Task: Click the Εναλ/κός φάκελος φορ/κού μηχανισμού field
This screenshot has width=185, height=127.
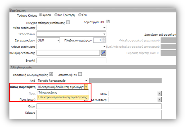Action: 169,47
